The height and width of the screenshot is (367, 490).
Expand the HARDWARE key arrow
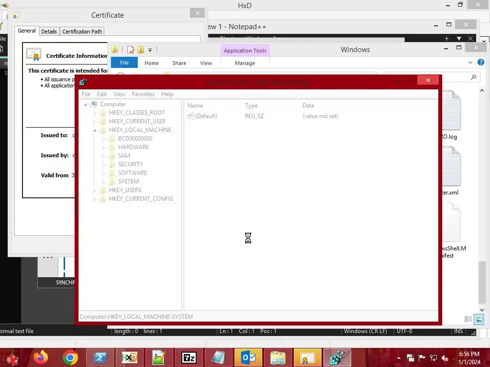pos(104,147)
